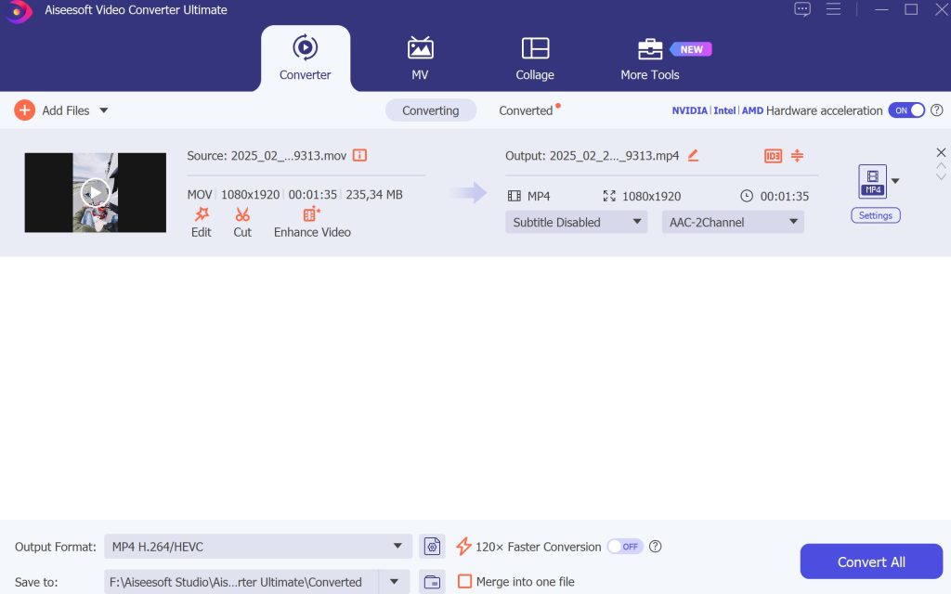The height and width of the screenshot is (594, 951).
Task: Open the Settings button below MP4 profile
Action: pyautogui.click(x=875, y=214)
